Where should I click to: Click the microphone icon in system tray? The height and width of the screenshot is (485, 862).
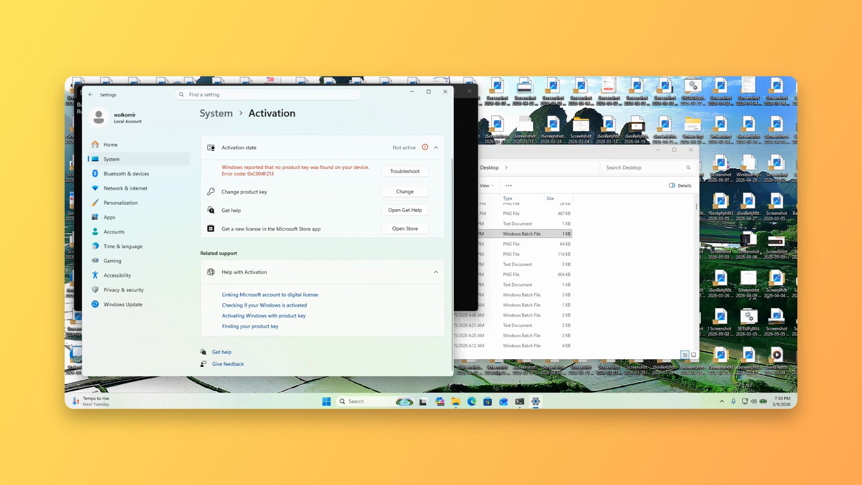point(733,401)
